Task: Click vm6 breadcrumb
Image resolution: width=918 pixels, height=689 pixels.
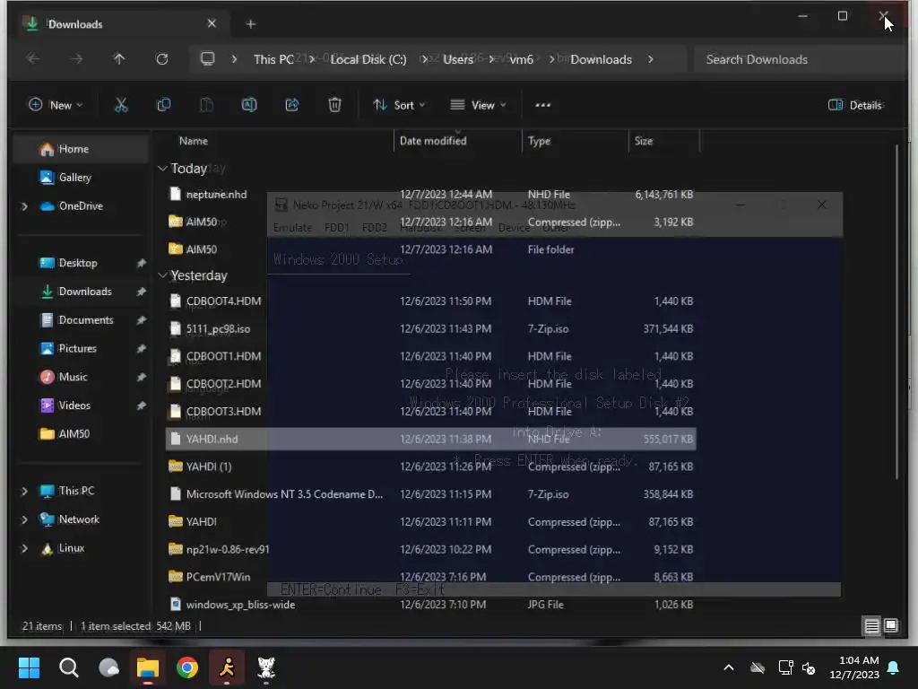Action: coord(521,59)
